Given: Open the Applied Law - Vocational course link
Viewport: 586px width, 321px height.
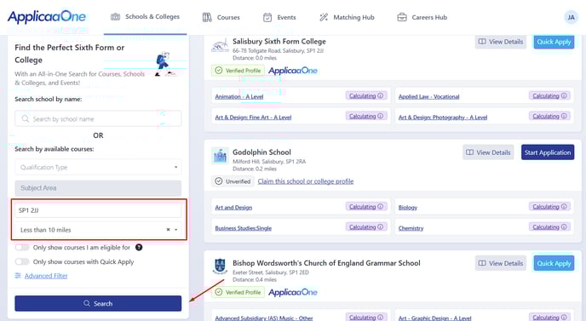Looking at the screenshot, I should [428, 96].
